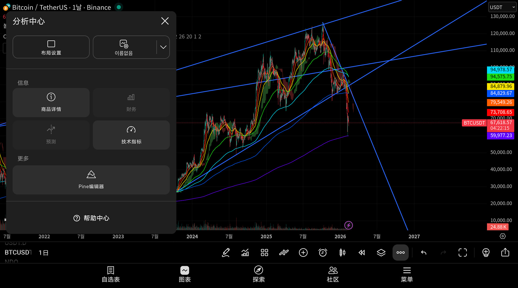
Task: Tap the green 94,575.75 price label
Action: click(x=501, y=77)
